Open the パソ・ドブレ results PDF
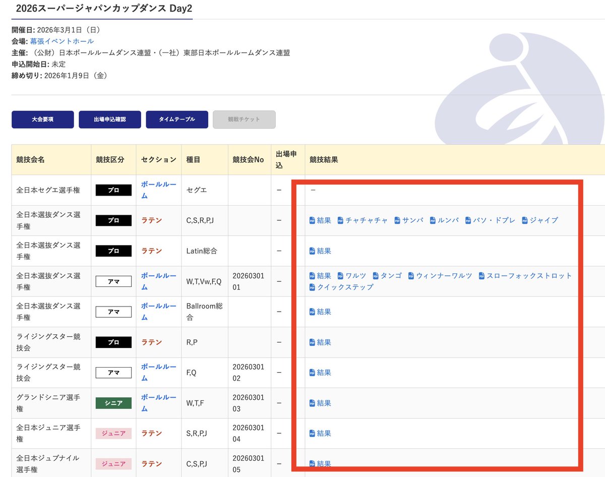Viewport: 605px width, 477px height. click(x=492, y=220)
